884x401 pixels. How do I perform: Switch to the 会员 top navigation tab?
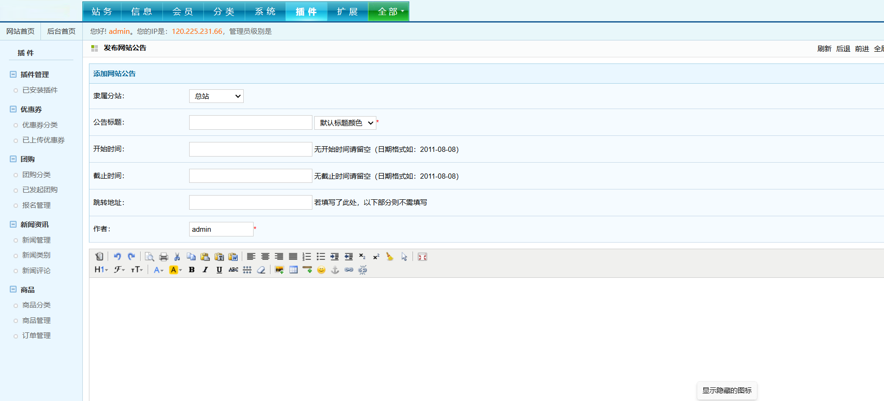183,12
